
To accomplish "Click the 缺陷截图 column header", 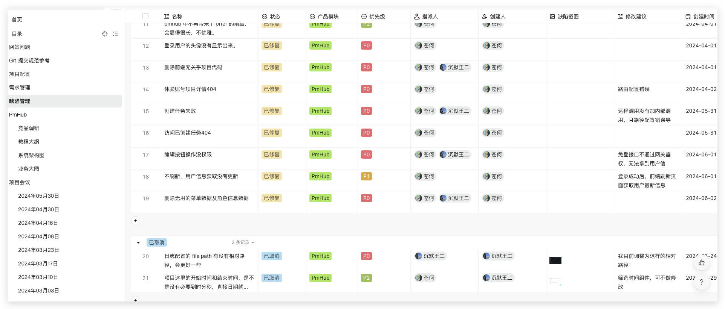I will [x=564, y=17].
